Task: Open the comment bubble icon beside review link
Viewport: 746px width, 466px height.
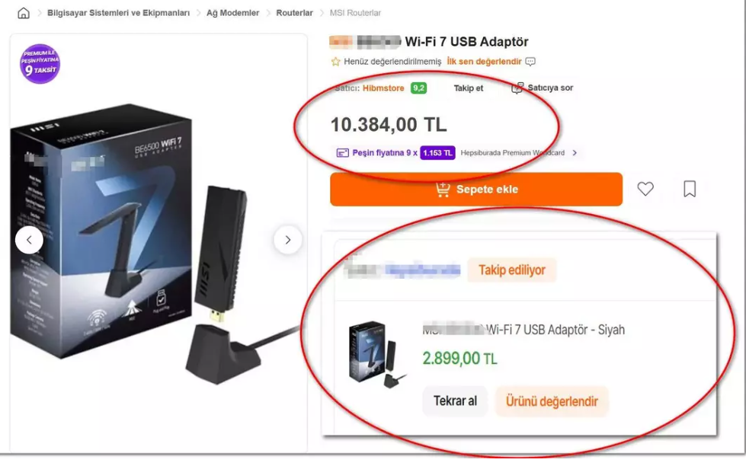Action: coord(530,62)
